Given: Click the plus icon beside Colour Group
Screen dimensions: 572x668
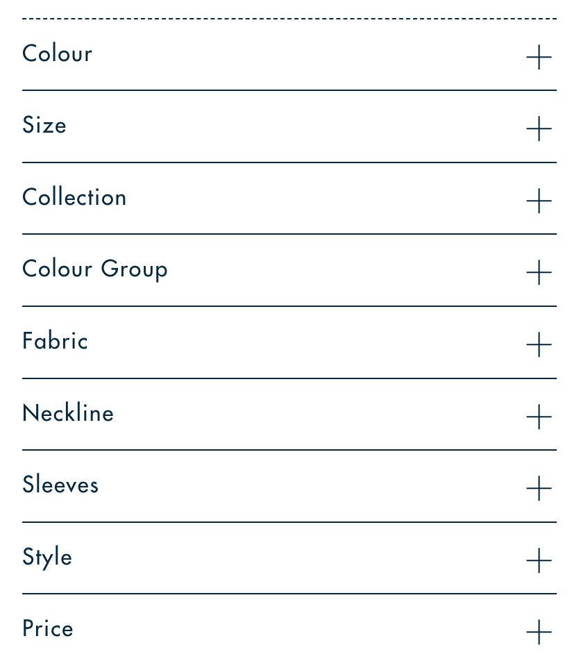Looking at the screenshot, I should tap(539, 272).
